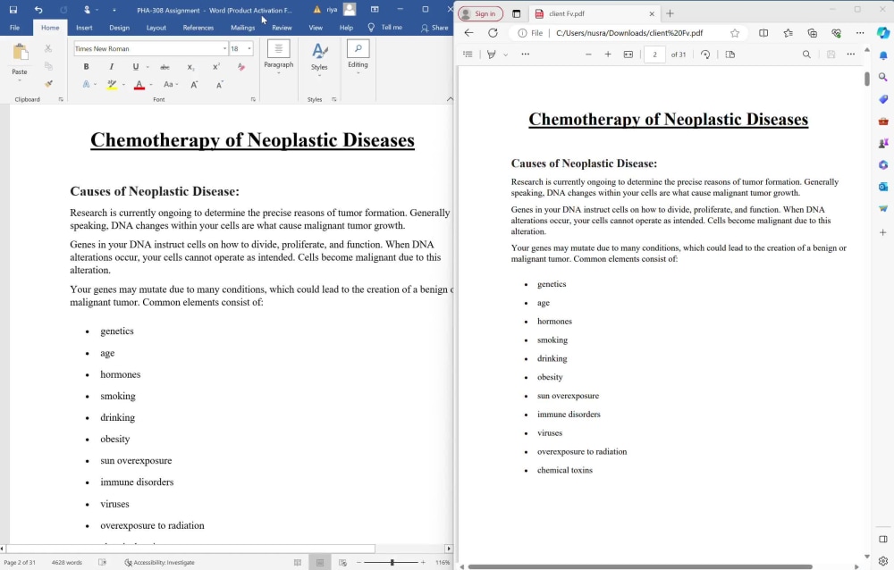Undo the last action in Word
894x570 pixels.
[38, 10]
